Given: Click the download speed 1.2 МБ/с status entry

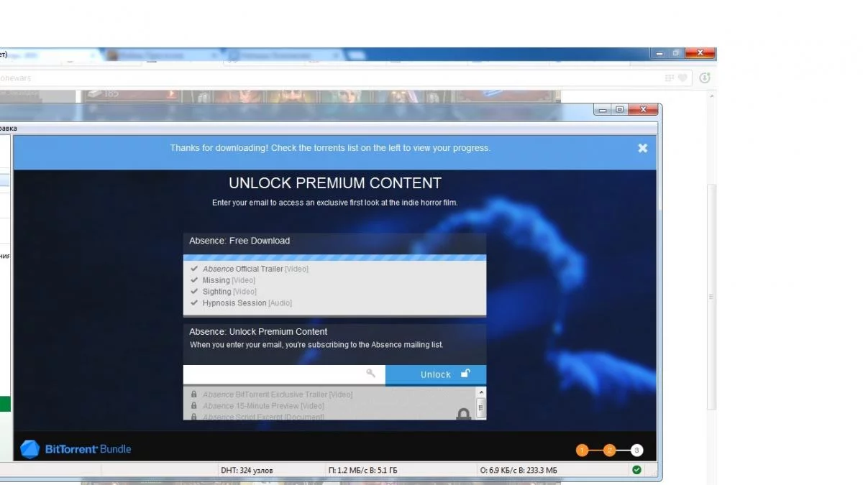Looking at the screenshot, I should pyautogui.click(x=362, y=471).
